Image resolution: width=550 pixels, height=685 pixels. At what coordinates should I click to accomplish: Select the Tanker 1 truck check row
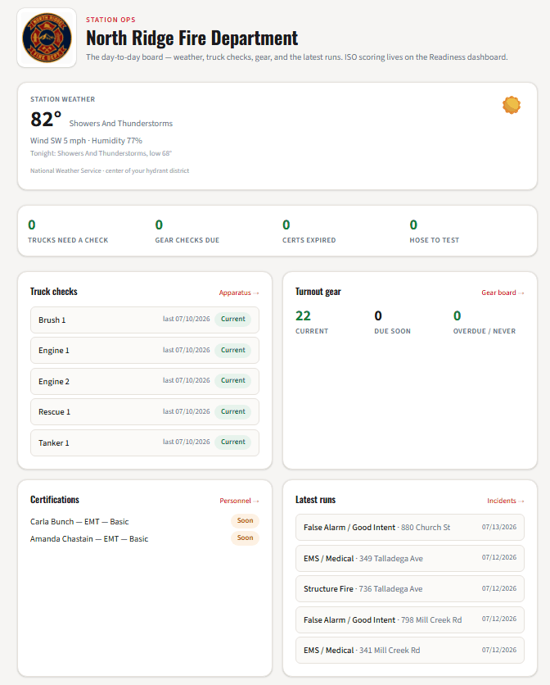pos(145,443)
